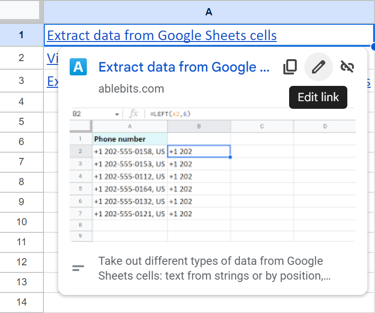375x313 pixels.
Task: Select row 4 header
Action: tap(21, 102)
